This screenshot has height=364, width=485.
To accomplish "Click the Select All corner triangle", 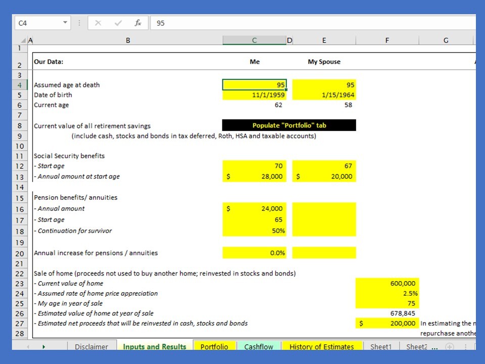I will (x=23, y=40).
